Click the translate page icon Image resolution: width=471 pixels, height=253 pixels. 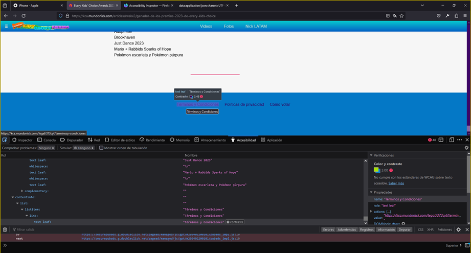394,16
